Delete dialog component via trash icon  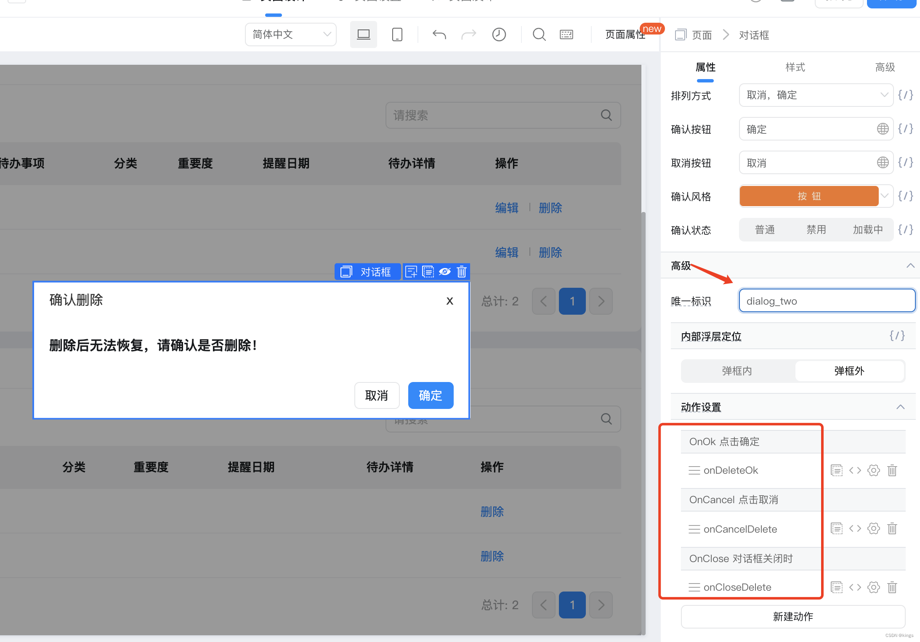coord(462,272)
